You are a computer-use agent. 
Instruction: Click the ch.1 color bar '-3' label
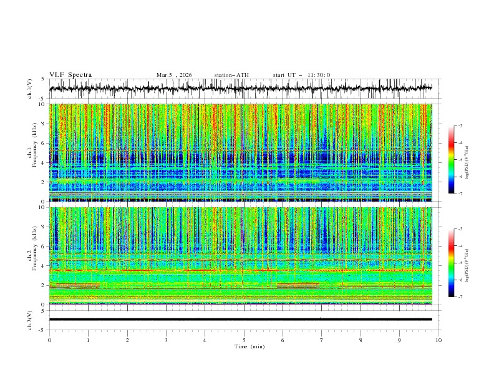point(460,125)
